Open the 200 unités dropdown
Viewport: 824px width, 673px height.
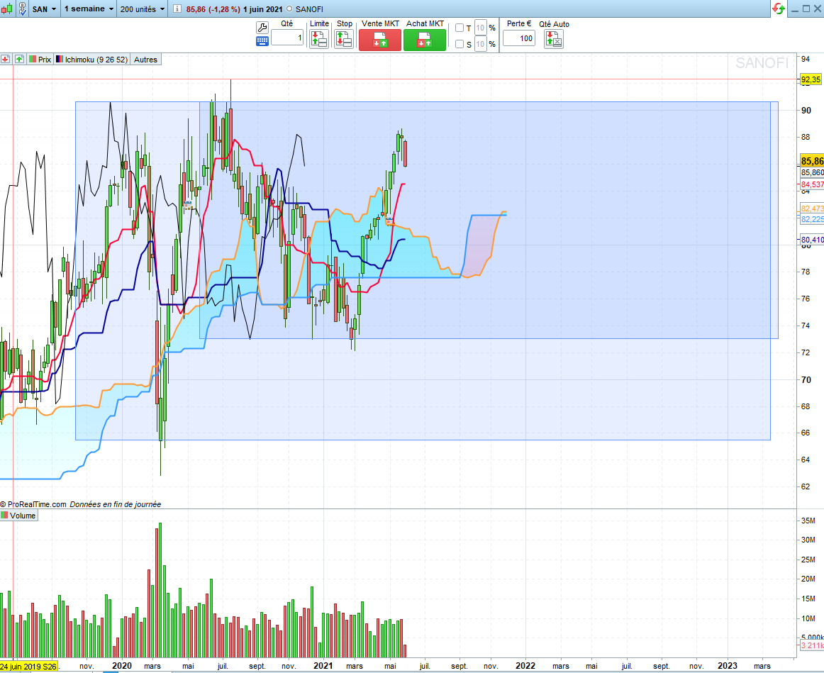point(143,9)
